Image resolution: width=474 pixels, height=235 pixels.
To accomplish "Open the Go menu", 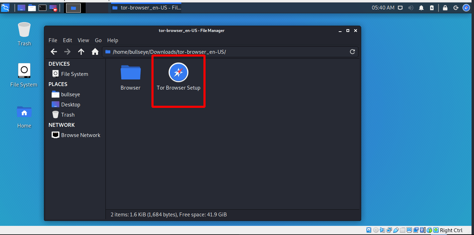I will pos(98,40).
